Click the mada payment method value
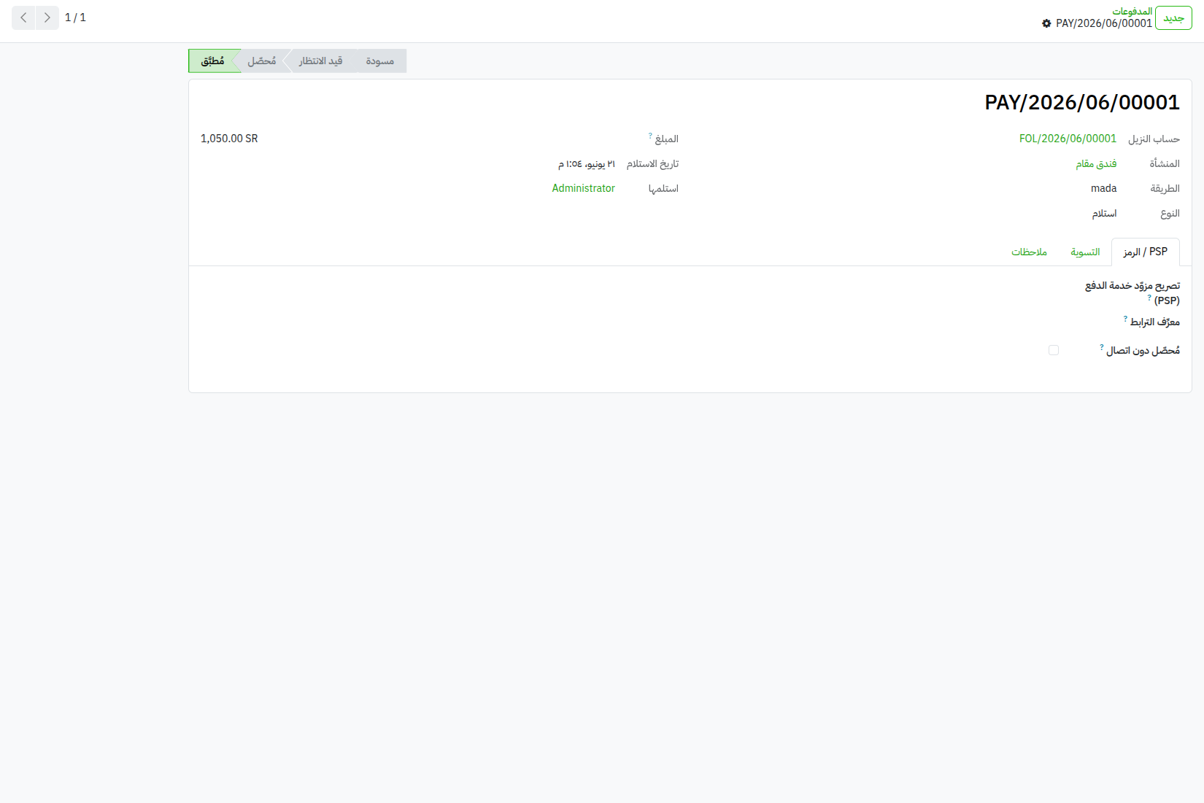The width and height of the screenshot is (1204, 803). [x=1103, y=188]
